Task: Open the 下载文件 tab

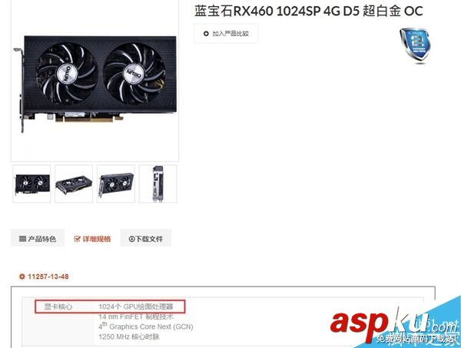Action: click(x=146, y=239)
